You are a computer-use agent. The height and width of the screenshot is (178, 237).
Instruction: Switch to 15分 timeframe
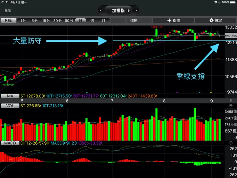click(x=46, y=21)
